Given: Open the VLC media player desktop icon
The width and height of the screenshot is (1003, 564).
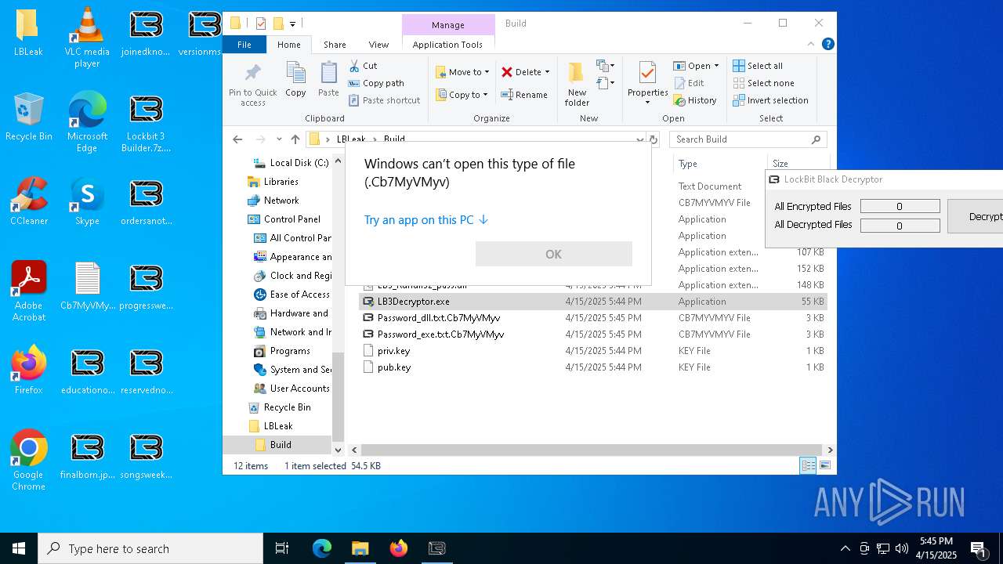Looking at the screenshot, I should tap(87, 38).
